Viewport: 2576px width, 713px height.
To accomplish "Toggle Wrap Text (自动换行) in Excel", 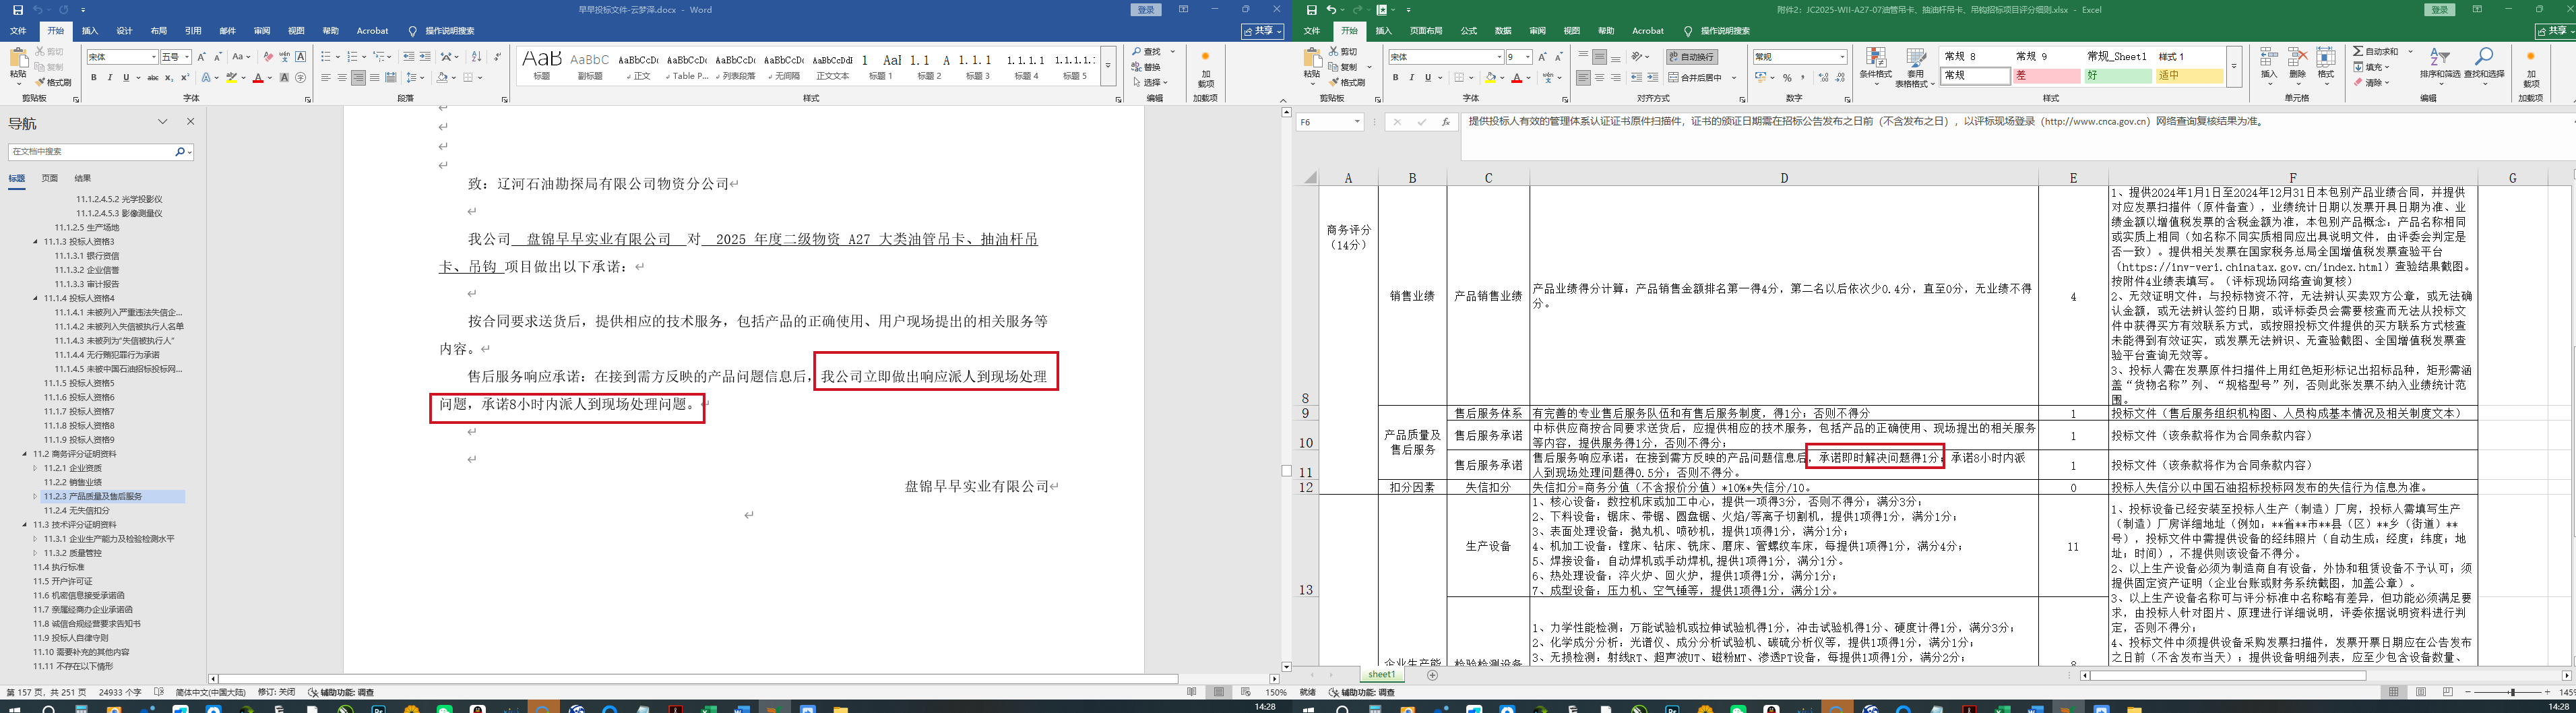I will click(x=1692, y=57).
